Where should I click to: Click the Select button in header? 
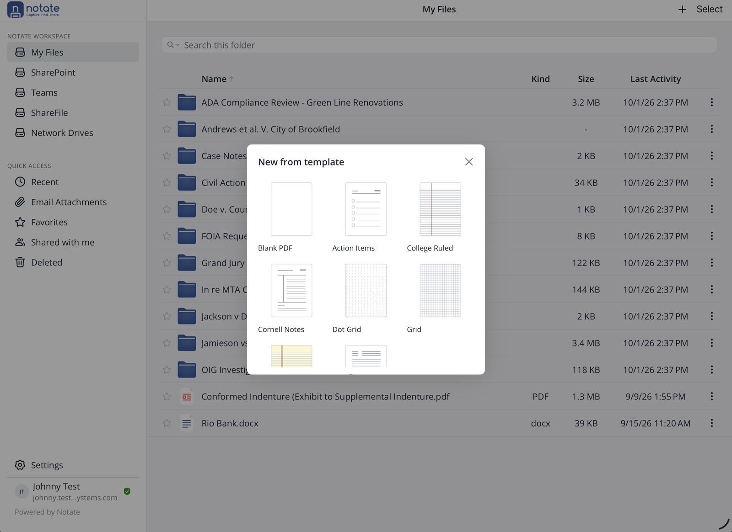pos(709,9)
